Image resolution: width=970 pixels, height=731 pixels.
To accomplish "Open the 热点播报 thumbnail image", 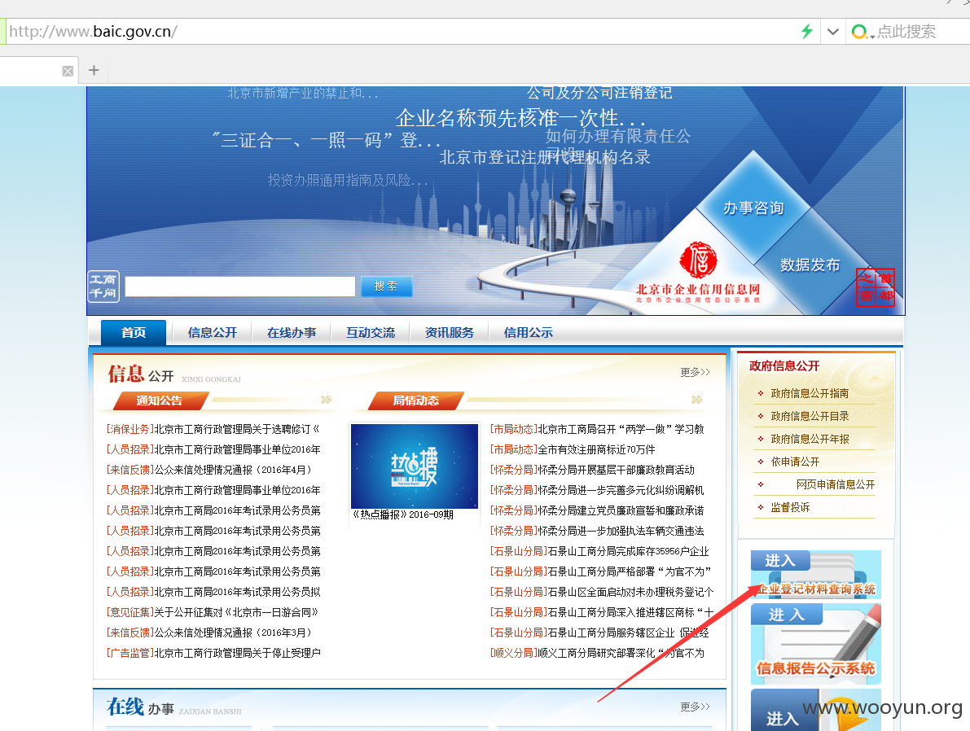I will point(415,466).
